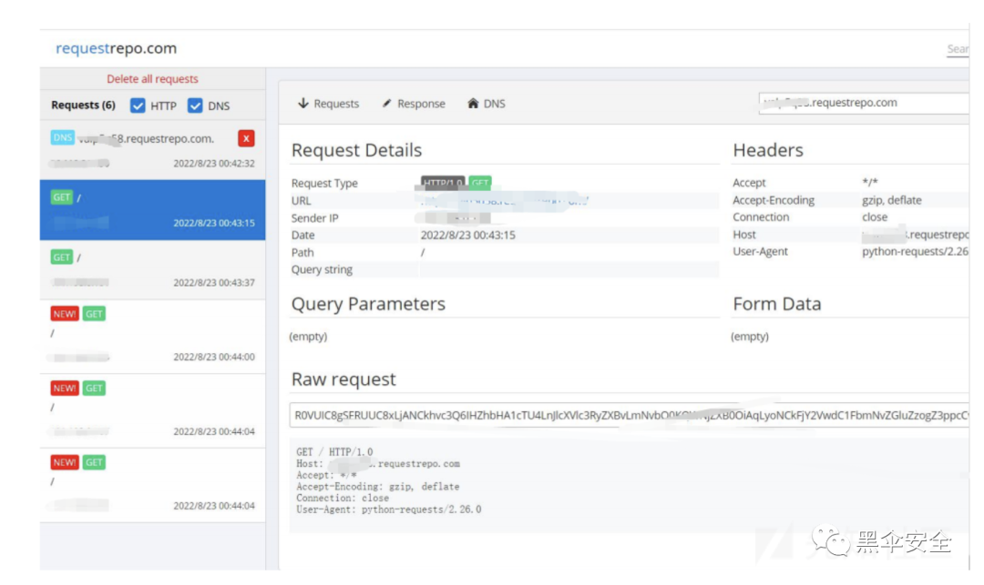Click the subdomain requestrepo.com field
The height and width of the screenshot is (585, 984).
click(x=864, y=103)
